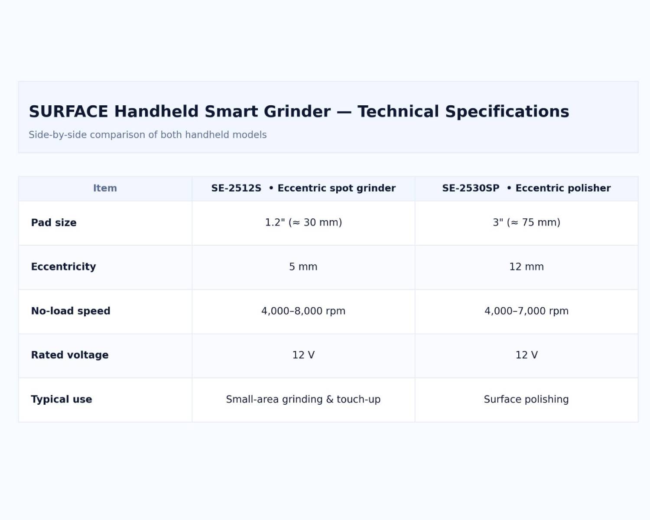Image resolution: width=650 pixels, height=520 pixels.
Task: Click the SE-2512S 12 V voltage cell
Action: click(303, 355)
